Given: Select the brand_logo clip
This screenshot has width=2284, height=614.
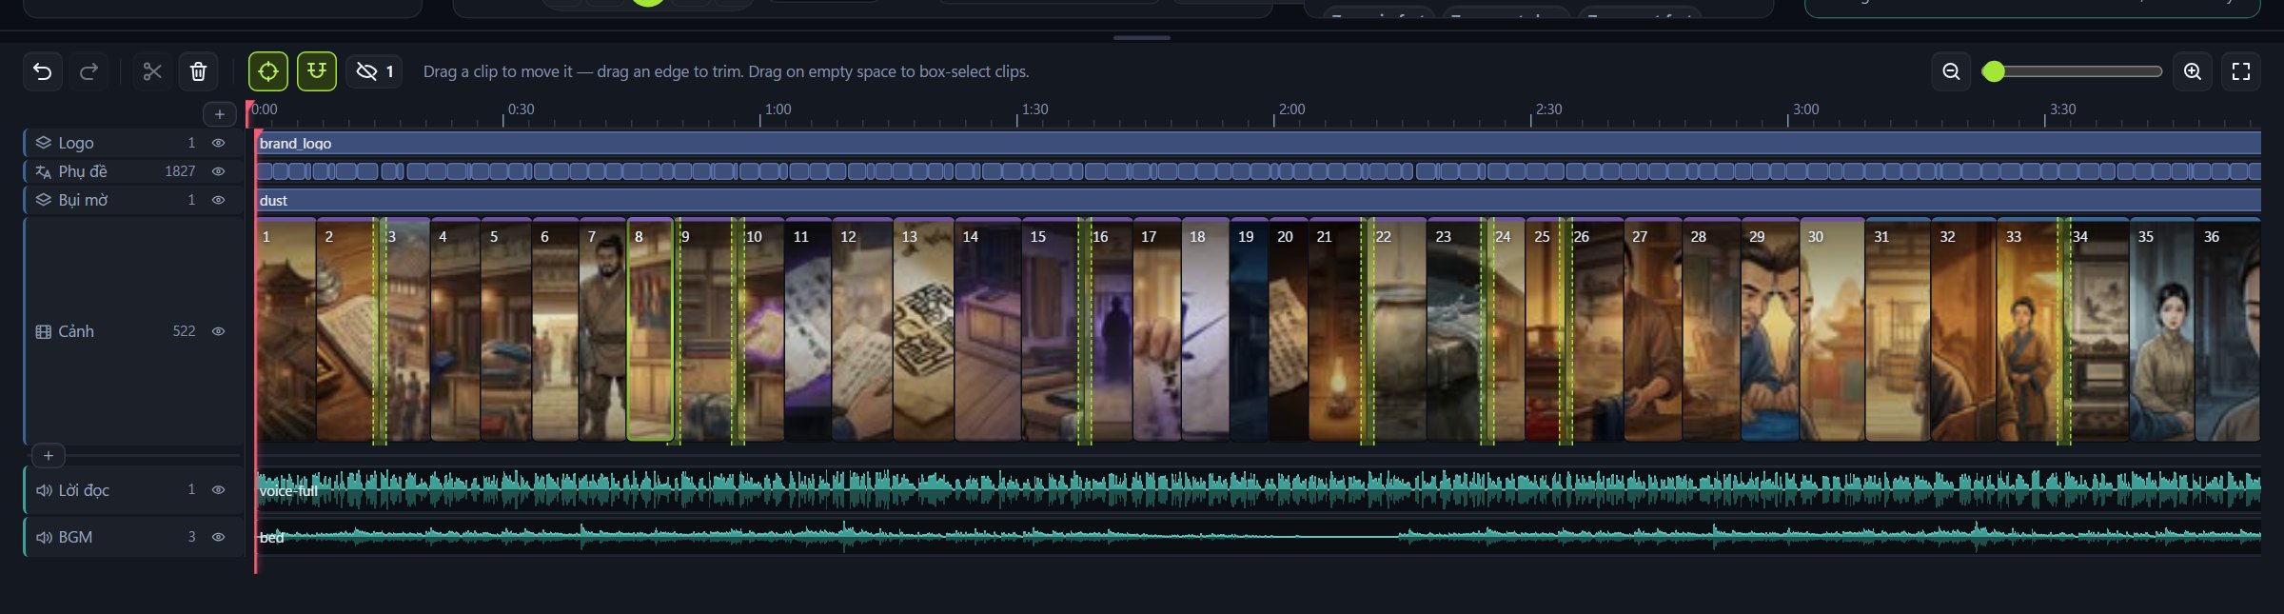Looking at the screenshot, I should pos(1258,143).
